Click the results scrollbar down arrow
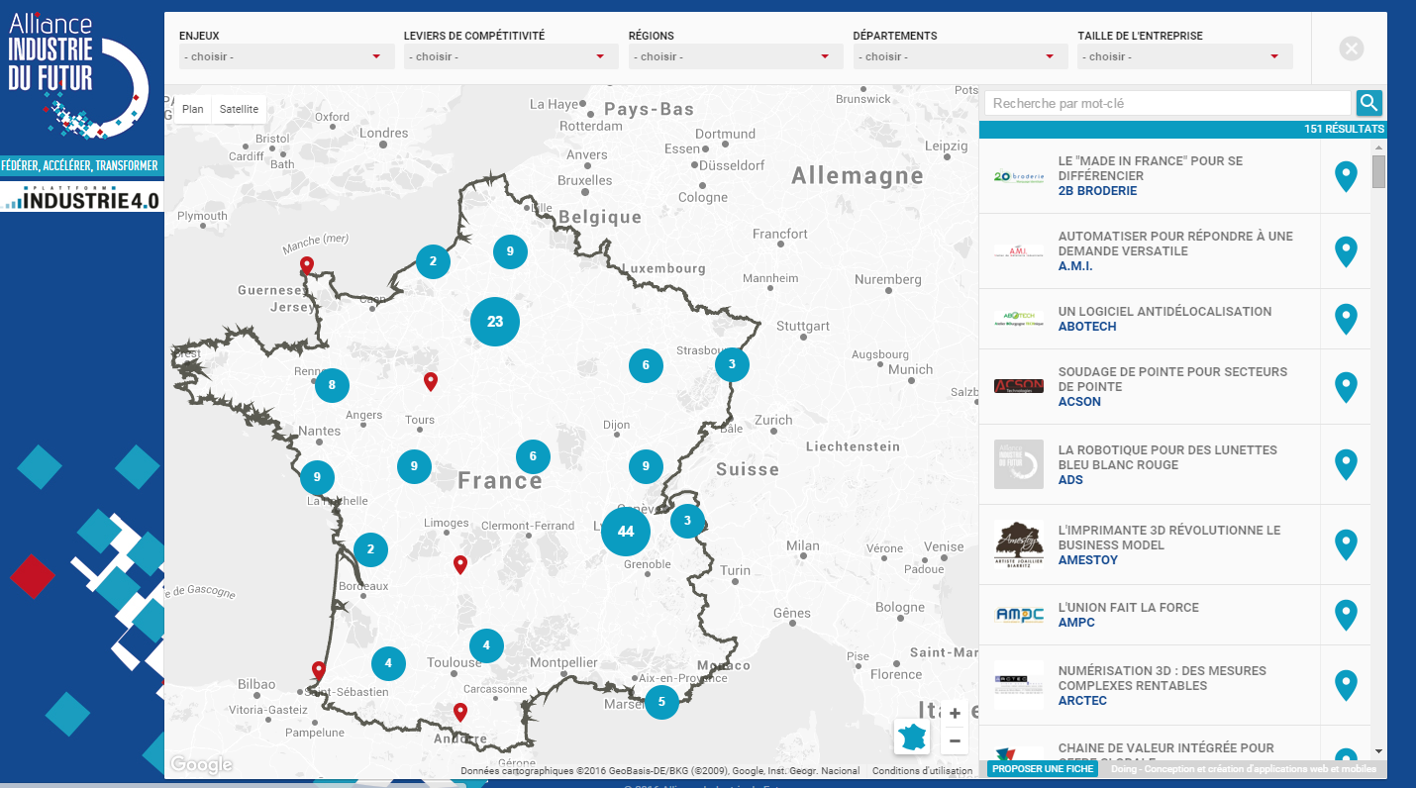 coord(1378,751)
